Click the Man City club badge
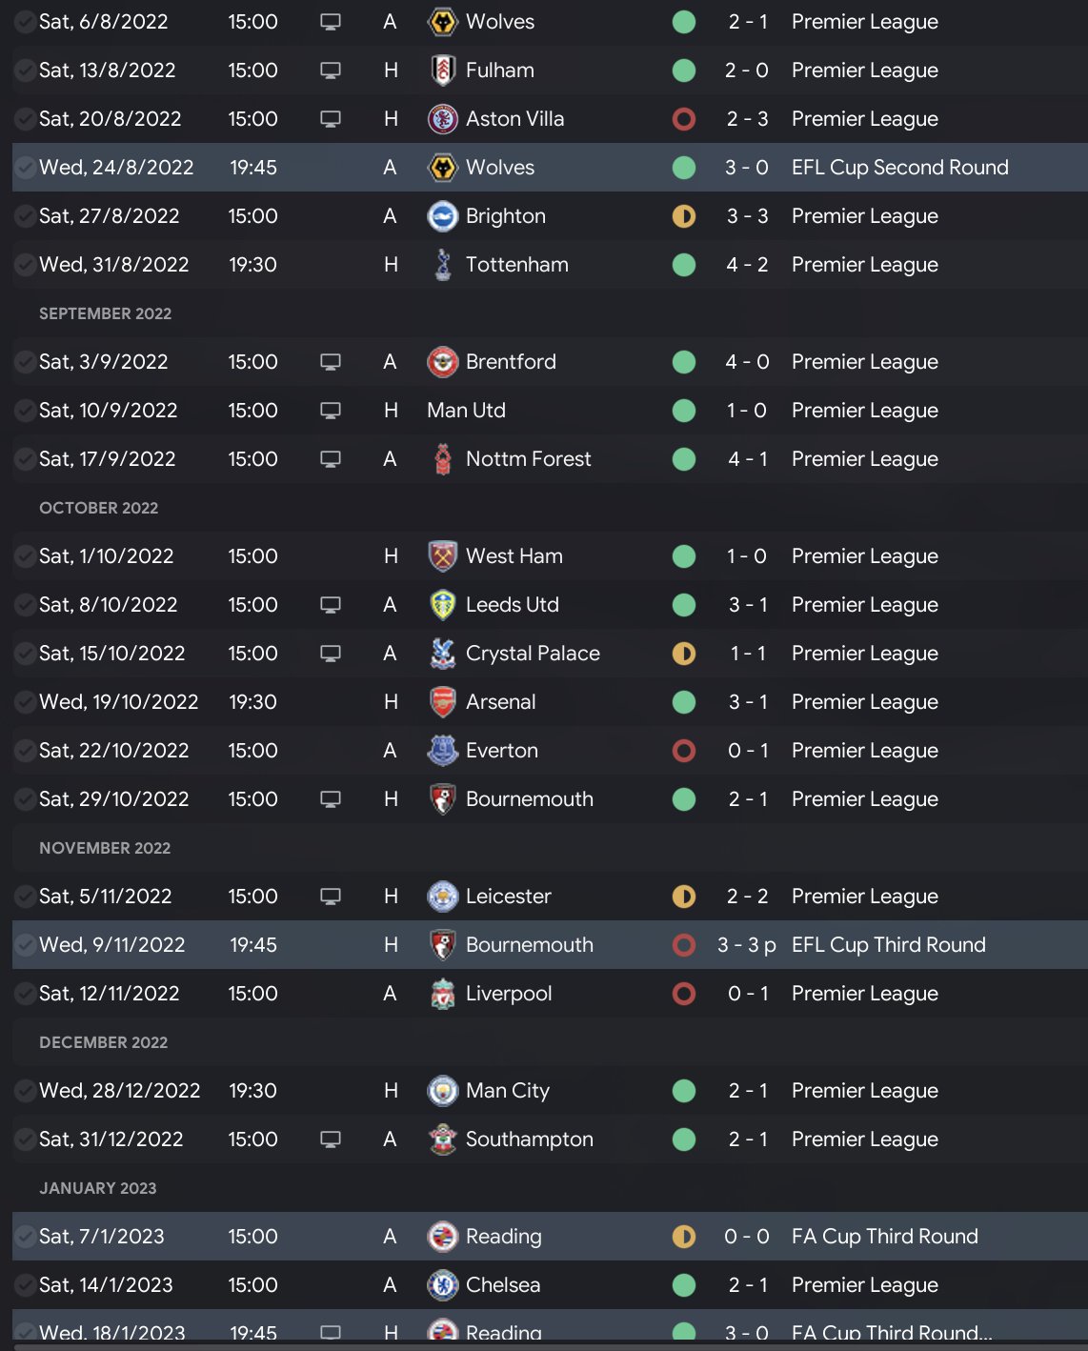This screenshot has width=1088, height=1351. pos(442,1091)
